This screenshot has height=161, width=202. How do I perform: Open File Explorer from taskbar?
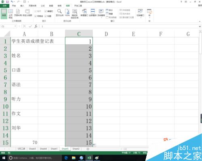point(74,158)
